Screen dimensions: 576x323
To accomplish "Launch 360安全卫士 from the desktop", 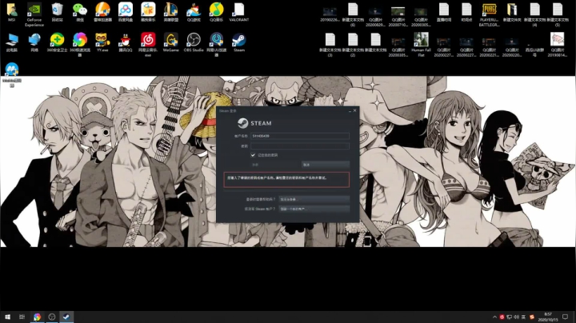I will 57,42.
